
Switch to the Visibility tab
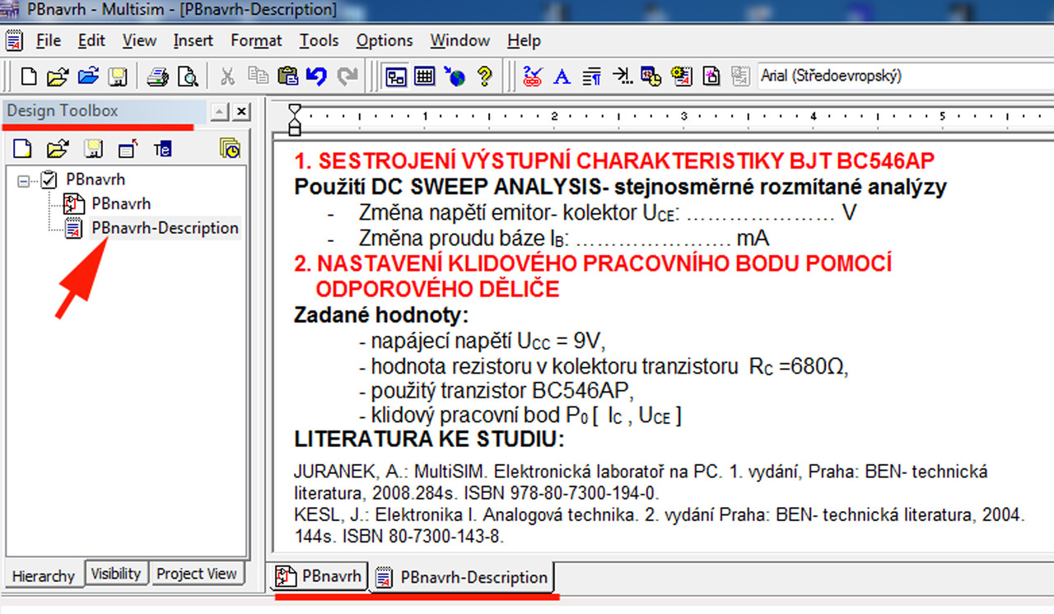coord(116,573)
